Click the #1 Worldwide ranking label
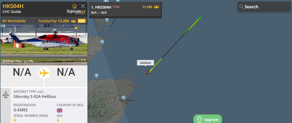Viewport: 292px width, 123px height. click(x=14, y=21)
